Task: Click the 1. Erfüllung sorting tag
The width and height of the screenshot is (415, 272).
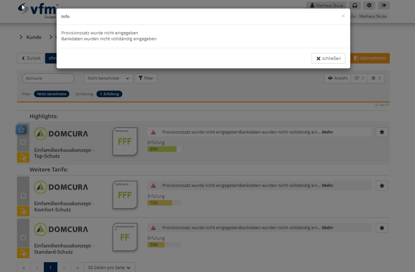Action: pos(109,94)
